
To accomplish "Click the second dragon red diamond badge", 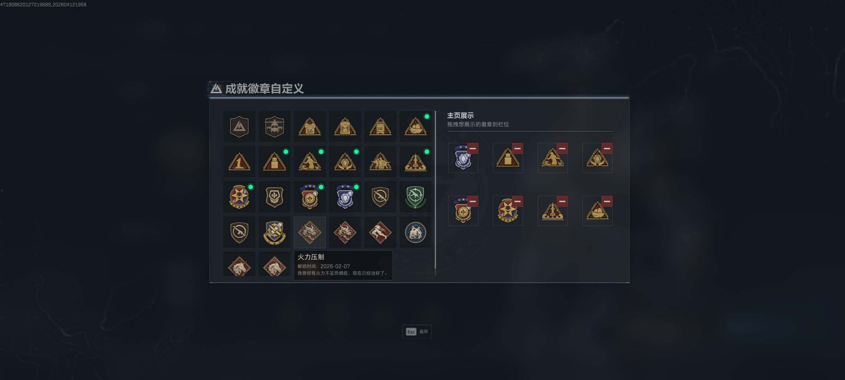I will click(x=345, y=232).
